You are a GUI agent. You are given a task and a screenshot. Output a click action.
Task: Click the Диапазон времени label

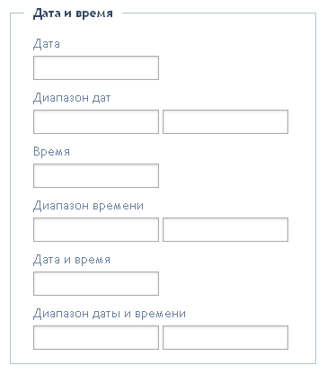[88, 206]
